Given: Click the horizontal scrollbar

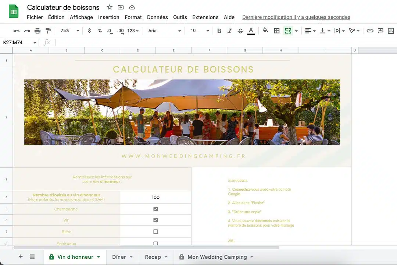Looking at the screenshot, I should coord(146,247).
